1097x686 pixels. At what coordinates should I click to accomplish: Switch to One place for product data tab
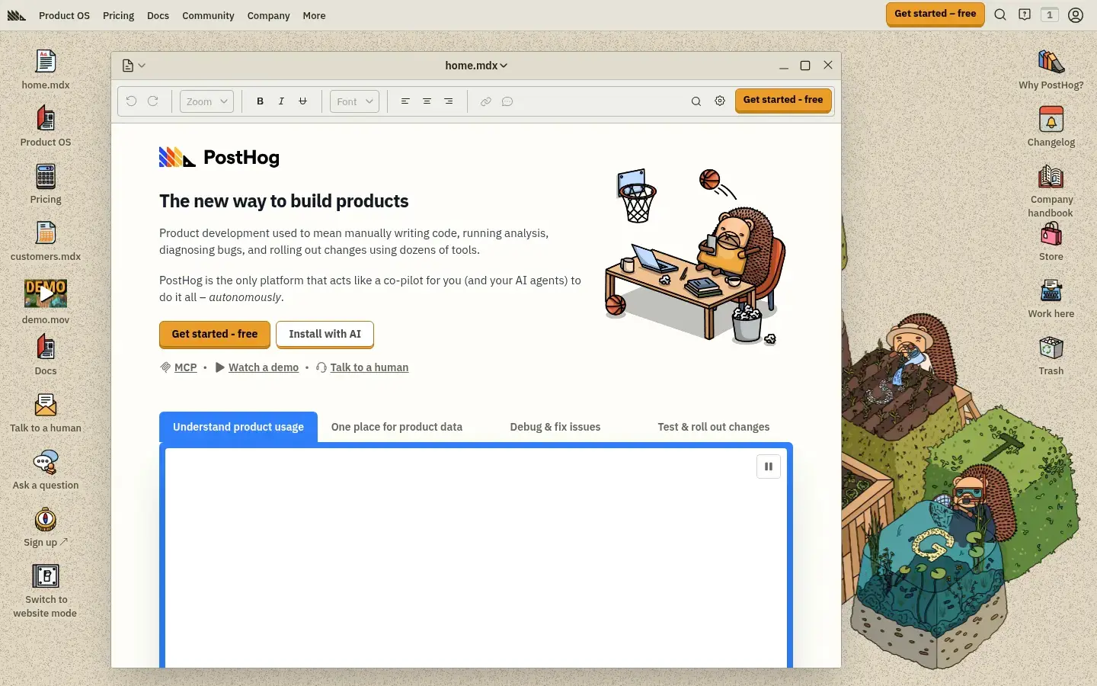point(397,427)
